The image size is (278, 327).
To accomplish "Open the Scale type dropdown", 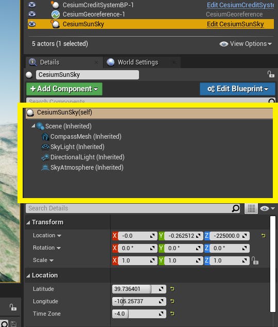I will click(43, 260).
